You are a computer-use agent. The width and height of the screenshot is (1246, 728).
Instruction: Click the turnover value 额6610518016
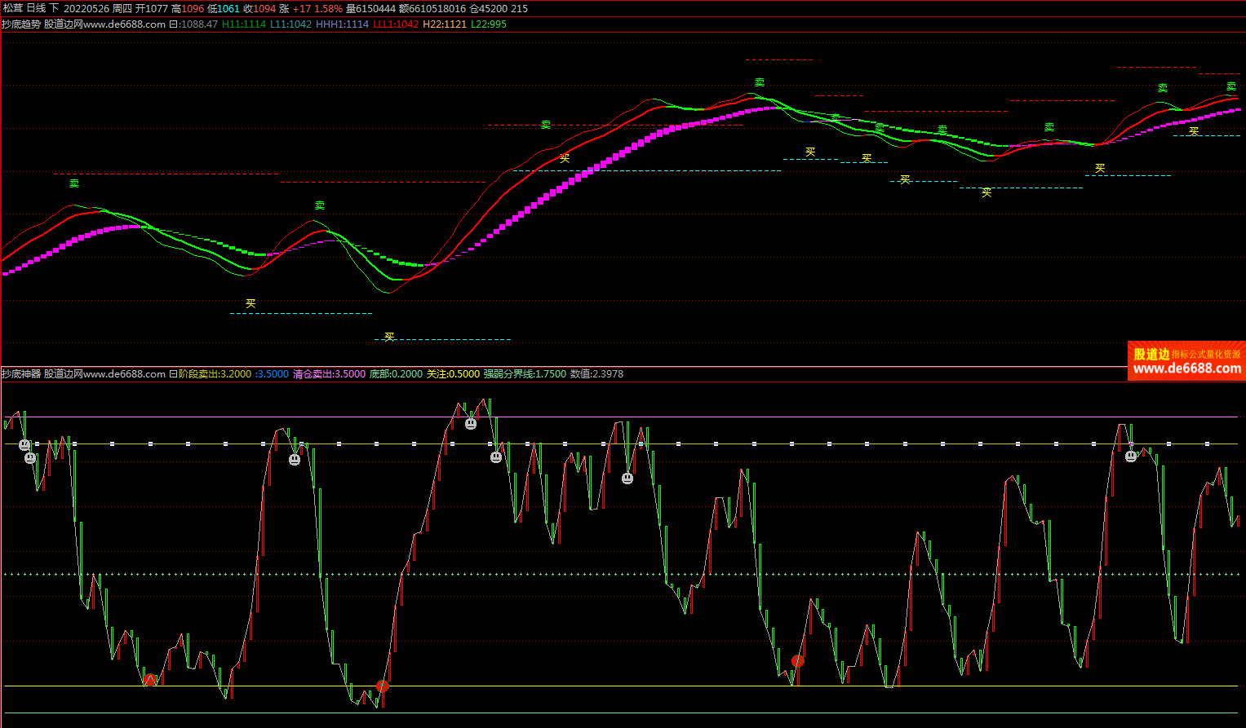click(432, 8)
